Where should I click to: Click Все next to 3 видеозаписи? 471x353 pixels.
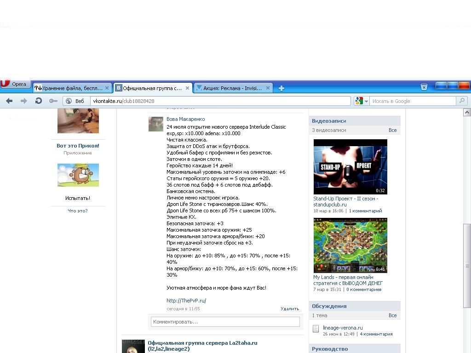coord(392,130)
